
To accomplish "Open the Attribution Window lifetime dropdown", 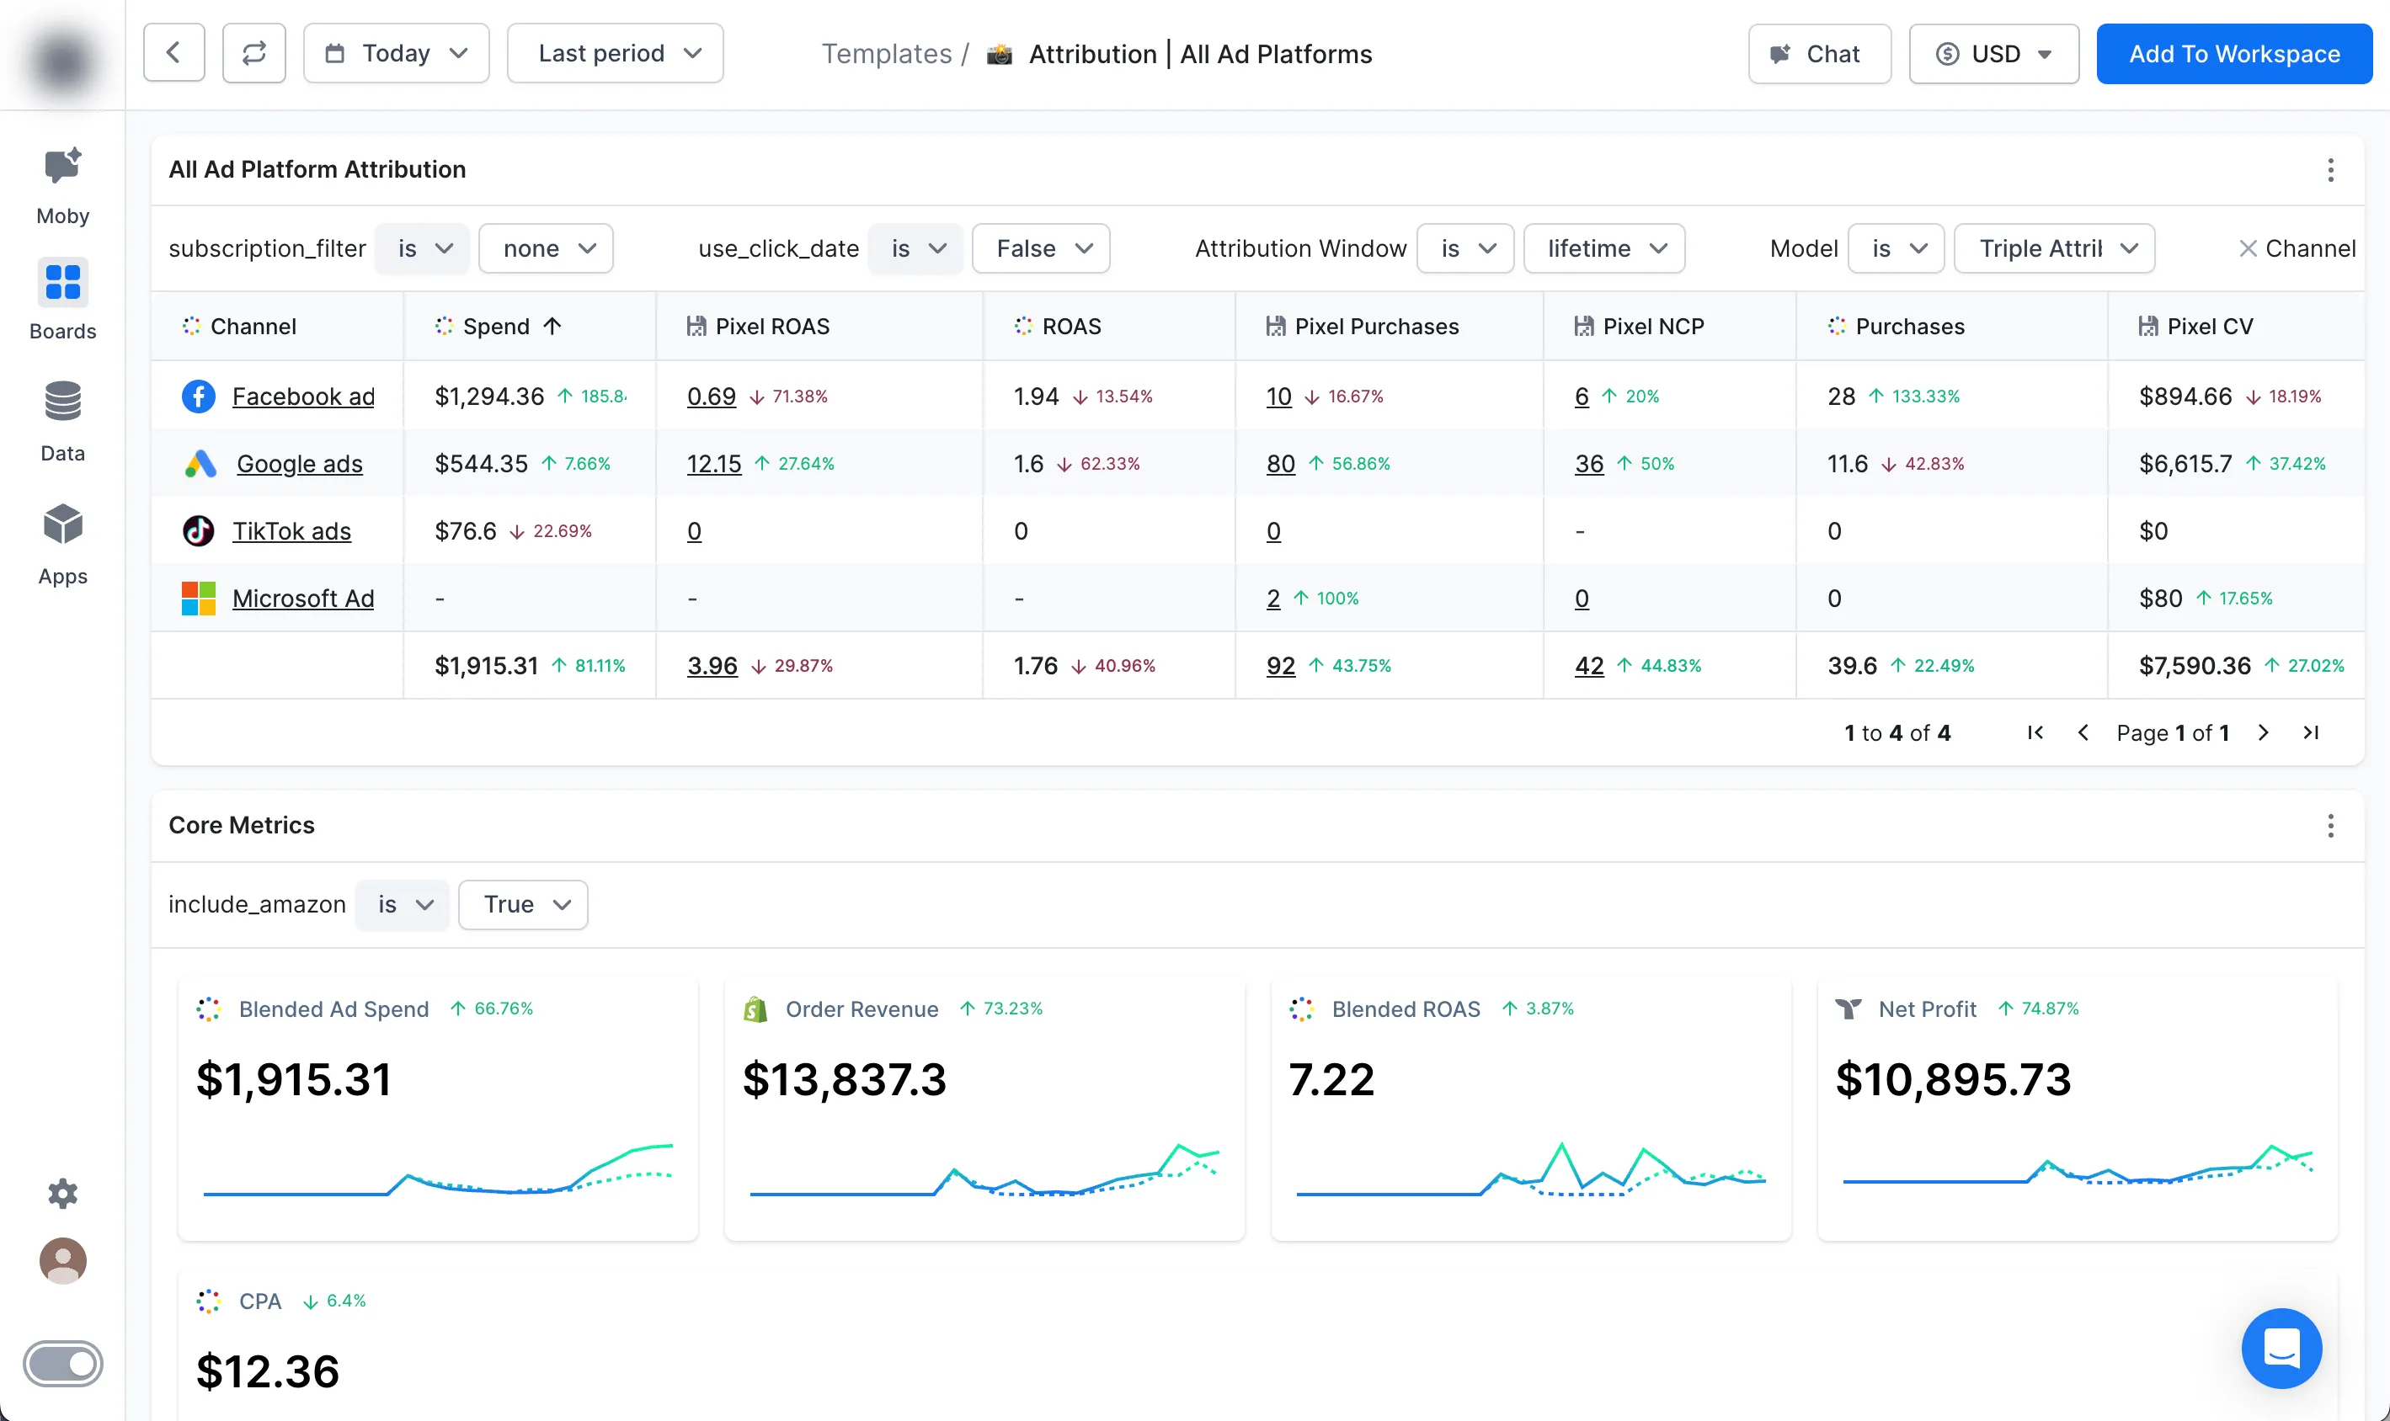I will pos(1603,249).
